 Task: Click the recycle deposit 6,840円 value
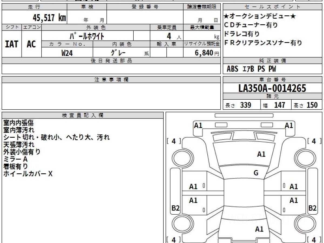[207, 53]
